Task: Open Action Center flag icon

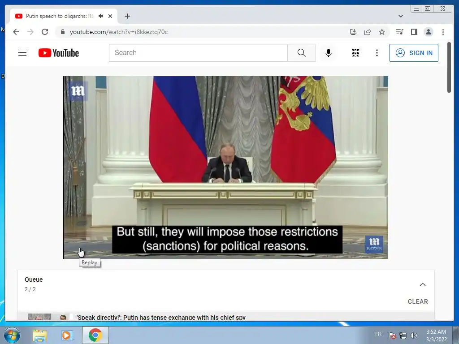Action: (392, 335)
